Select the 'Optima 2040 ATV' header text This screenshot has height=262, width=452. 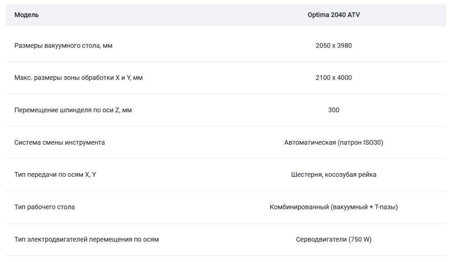(334, 15)
